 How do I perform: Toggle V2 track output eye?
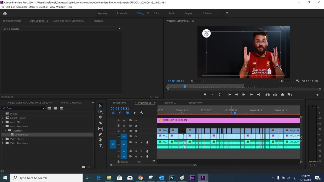pos(136,131)
